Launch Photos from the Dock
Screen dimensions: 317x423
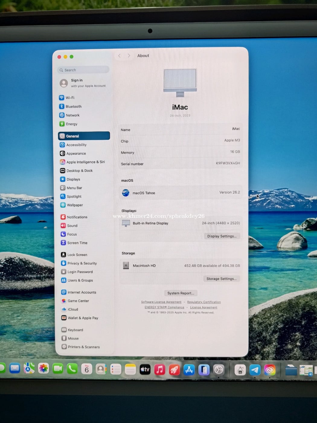[43, 368]
